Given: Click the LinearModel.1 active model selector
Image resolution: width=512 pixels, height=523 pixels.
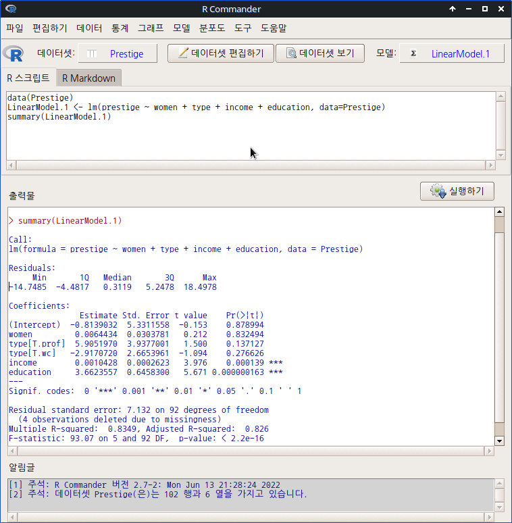Looking at the screenshot, I should pyautogui.click(x=452, y=53).
